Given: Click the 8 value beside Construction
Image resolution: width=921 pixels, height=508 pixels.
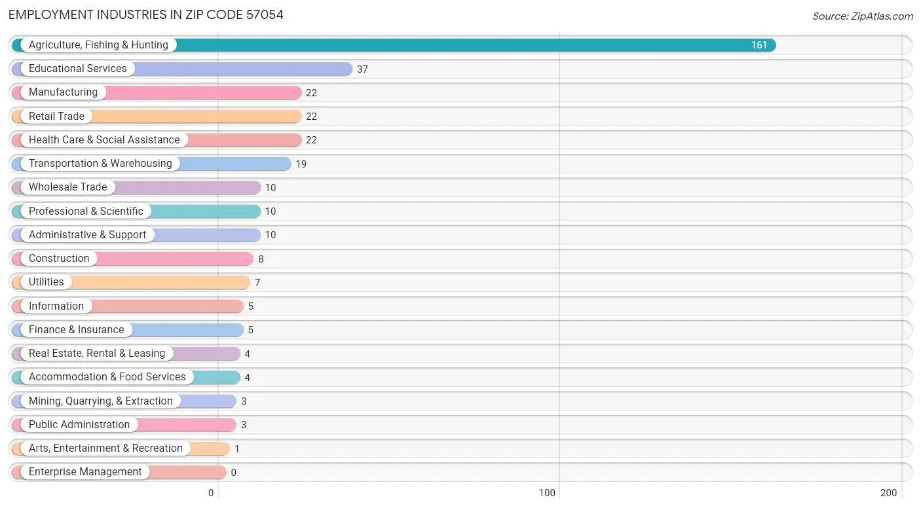Looking at the screenshot, I should (261, 259).
